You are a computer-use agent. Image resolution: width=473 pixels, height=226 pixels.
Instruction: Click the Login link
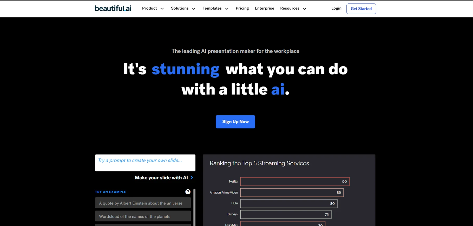336,8
